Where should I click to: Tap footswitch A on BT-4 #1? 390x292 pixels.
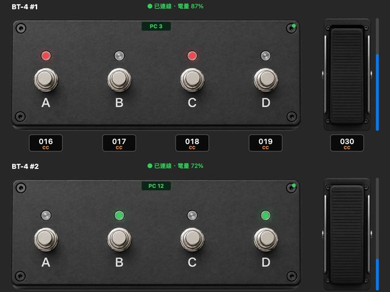click(x=46, y=80)
